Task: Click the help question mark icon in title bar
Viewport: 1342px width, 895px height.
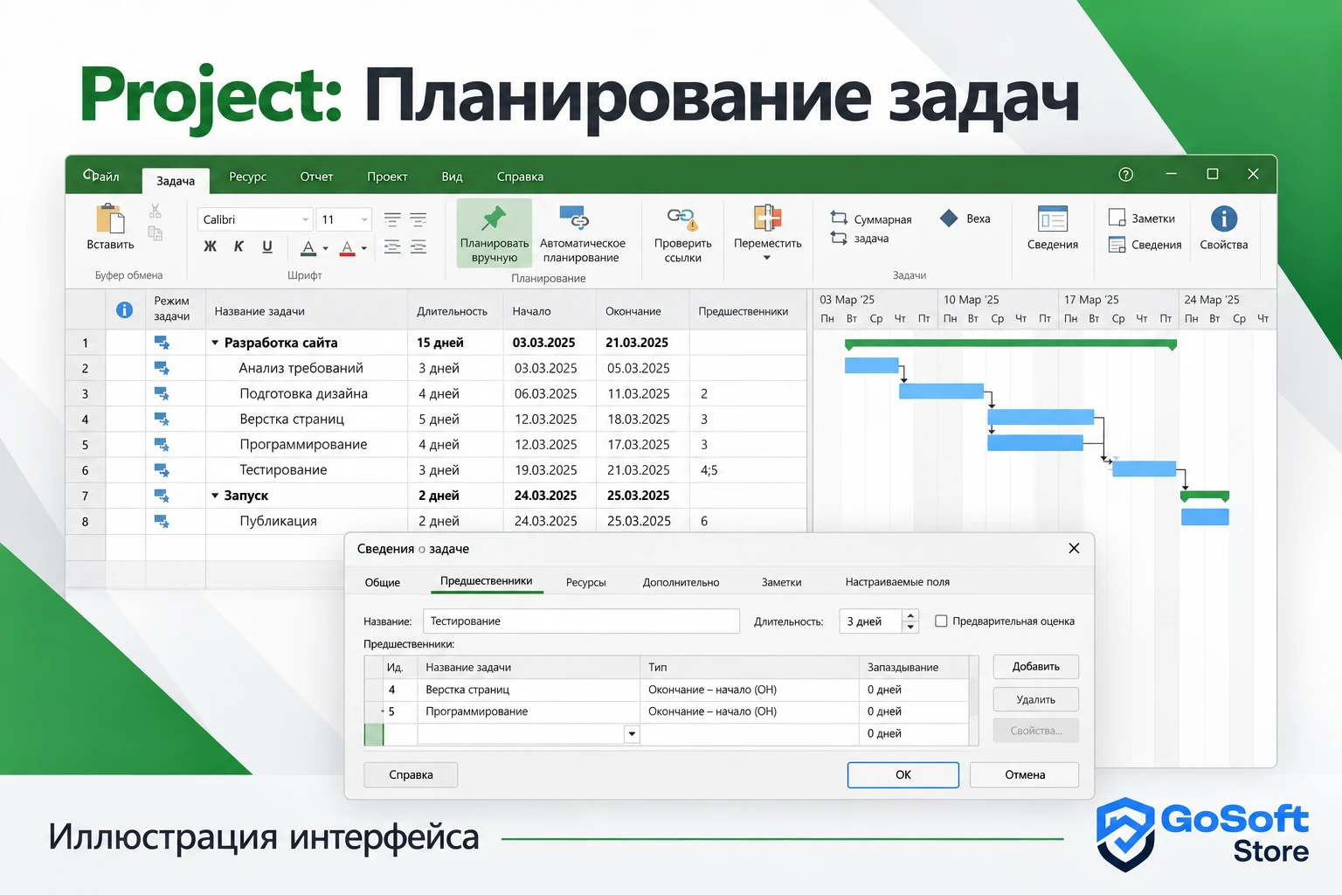Action: pyautogui.click(x=1126, y=174)
